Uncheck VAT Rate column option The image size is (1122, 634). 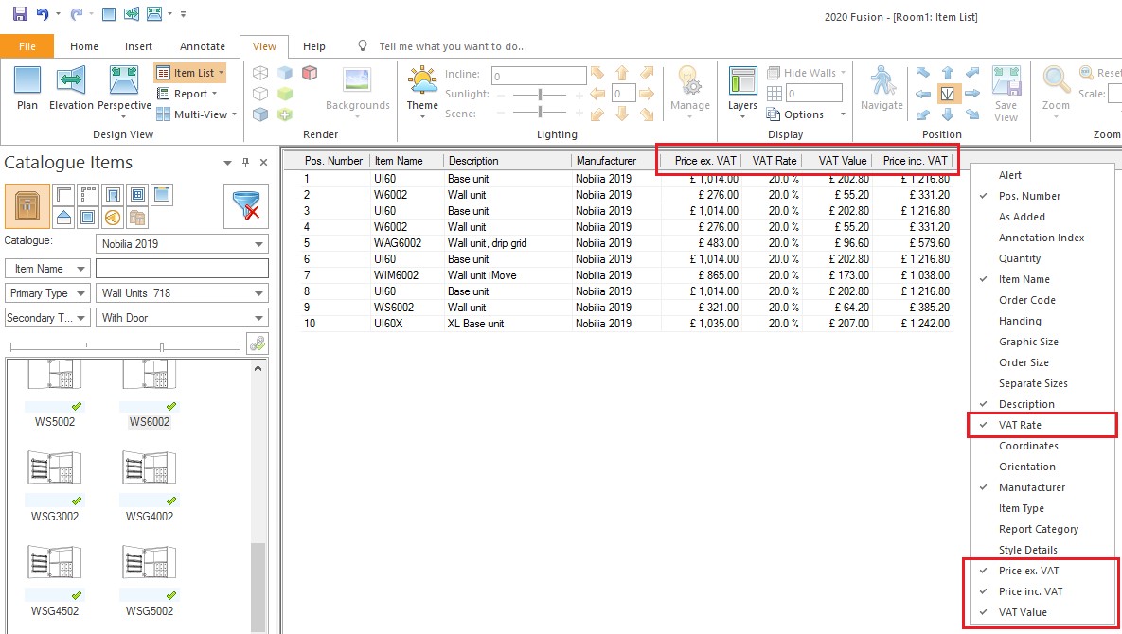1043,425
